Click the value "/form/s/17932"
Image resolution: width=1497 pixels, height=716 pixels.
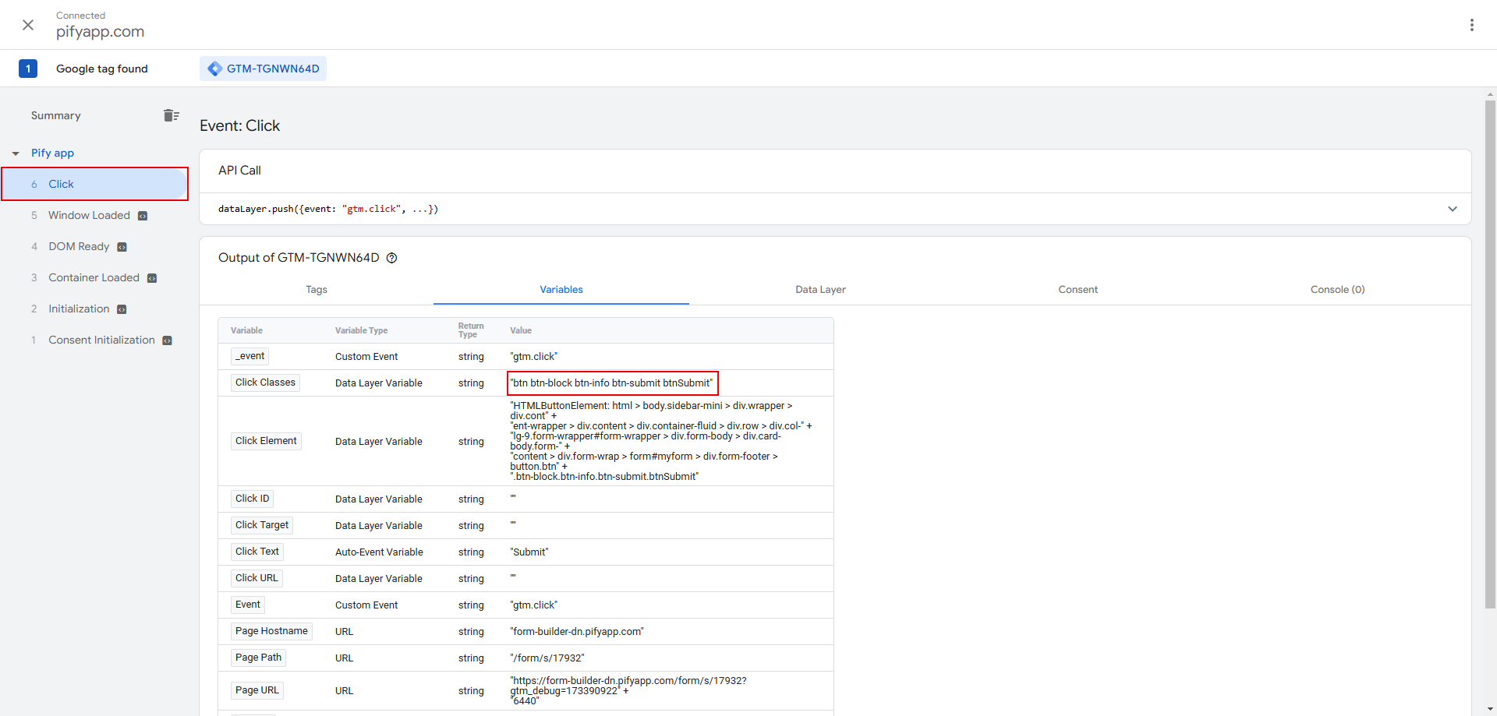tap(547, 658)
